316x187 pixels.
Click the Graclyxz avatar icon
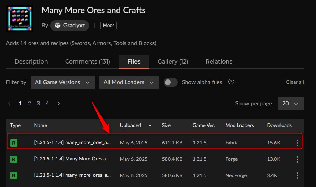[x=57, y=26]
